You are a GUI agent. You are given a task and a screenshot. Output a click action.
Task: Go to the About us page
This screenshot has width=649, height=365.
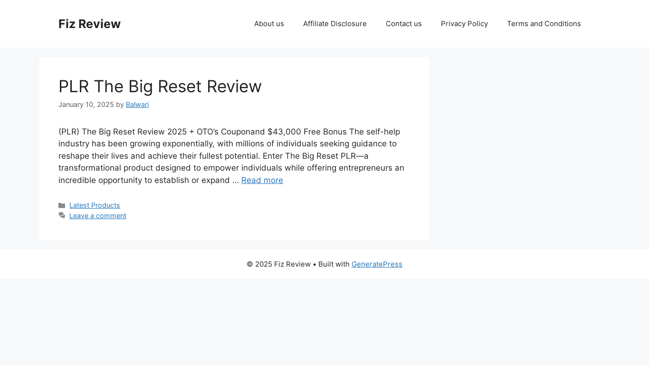[x=269, y=24]
